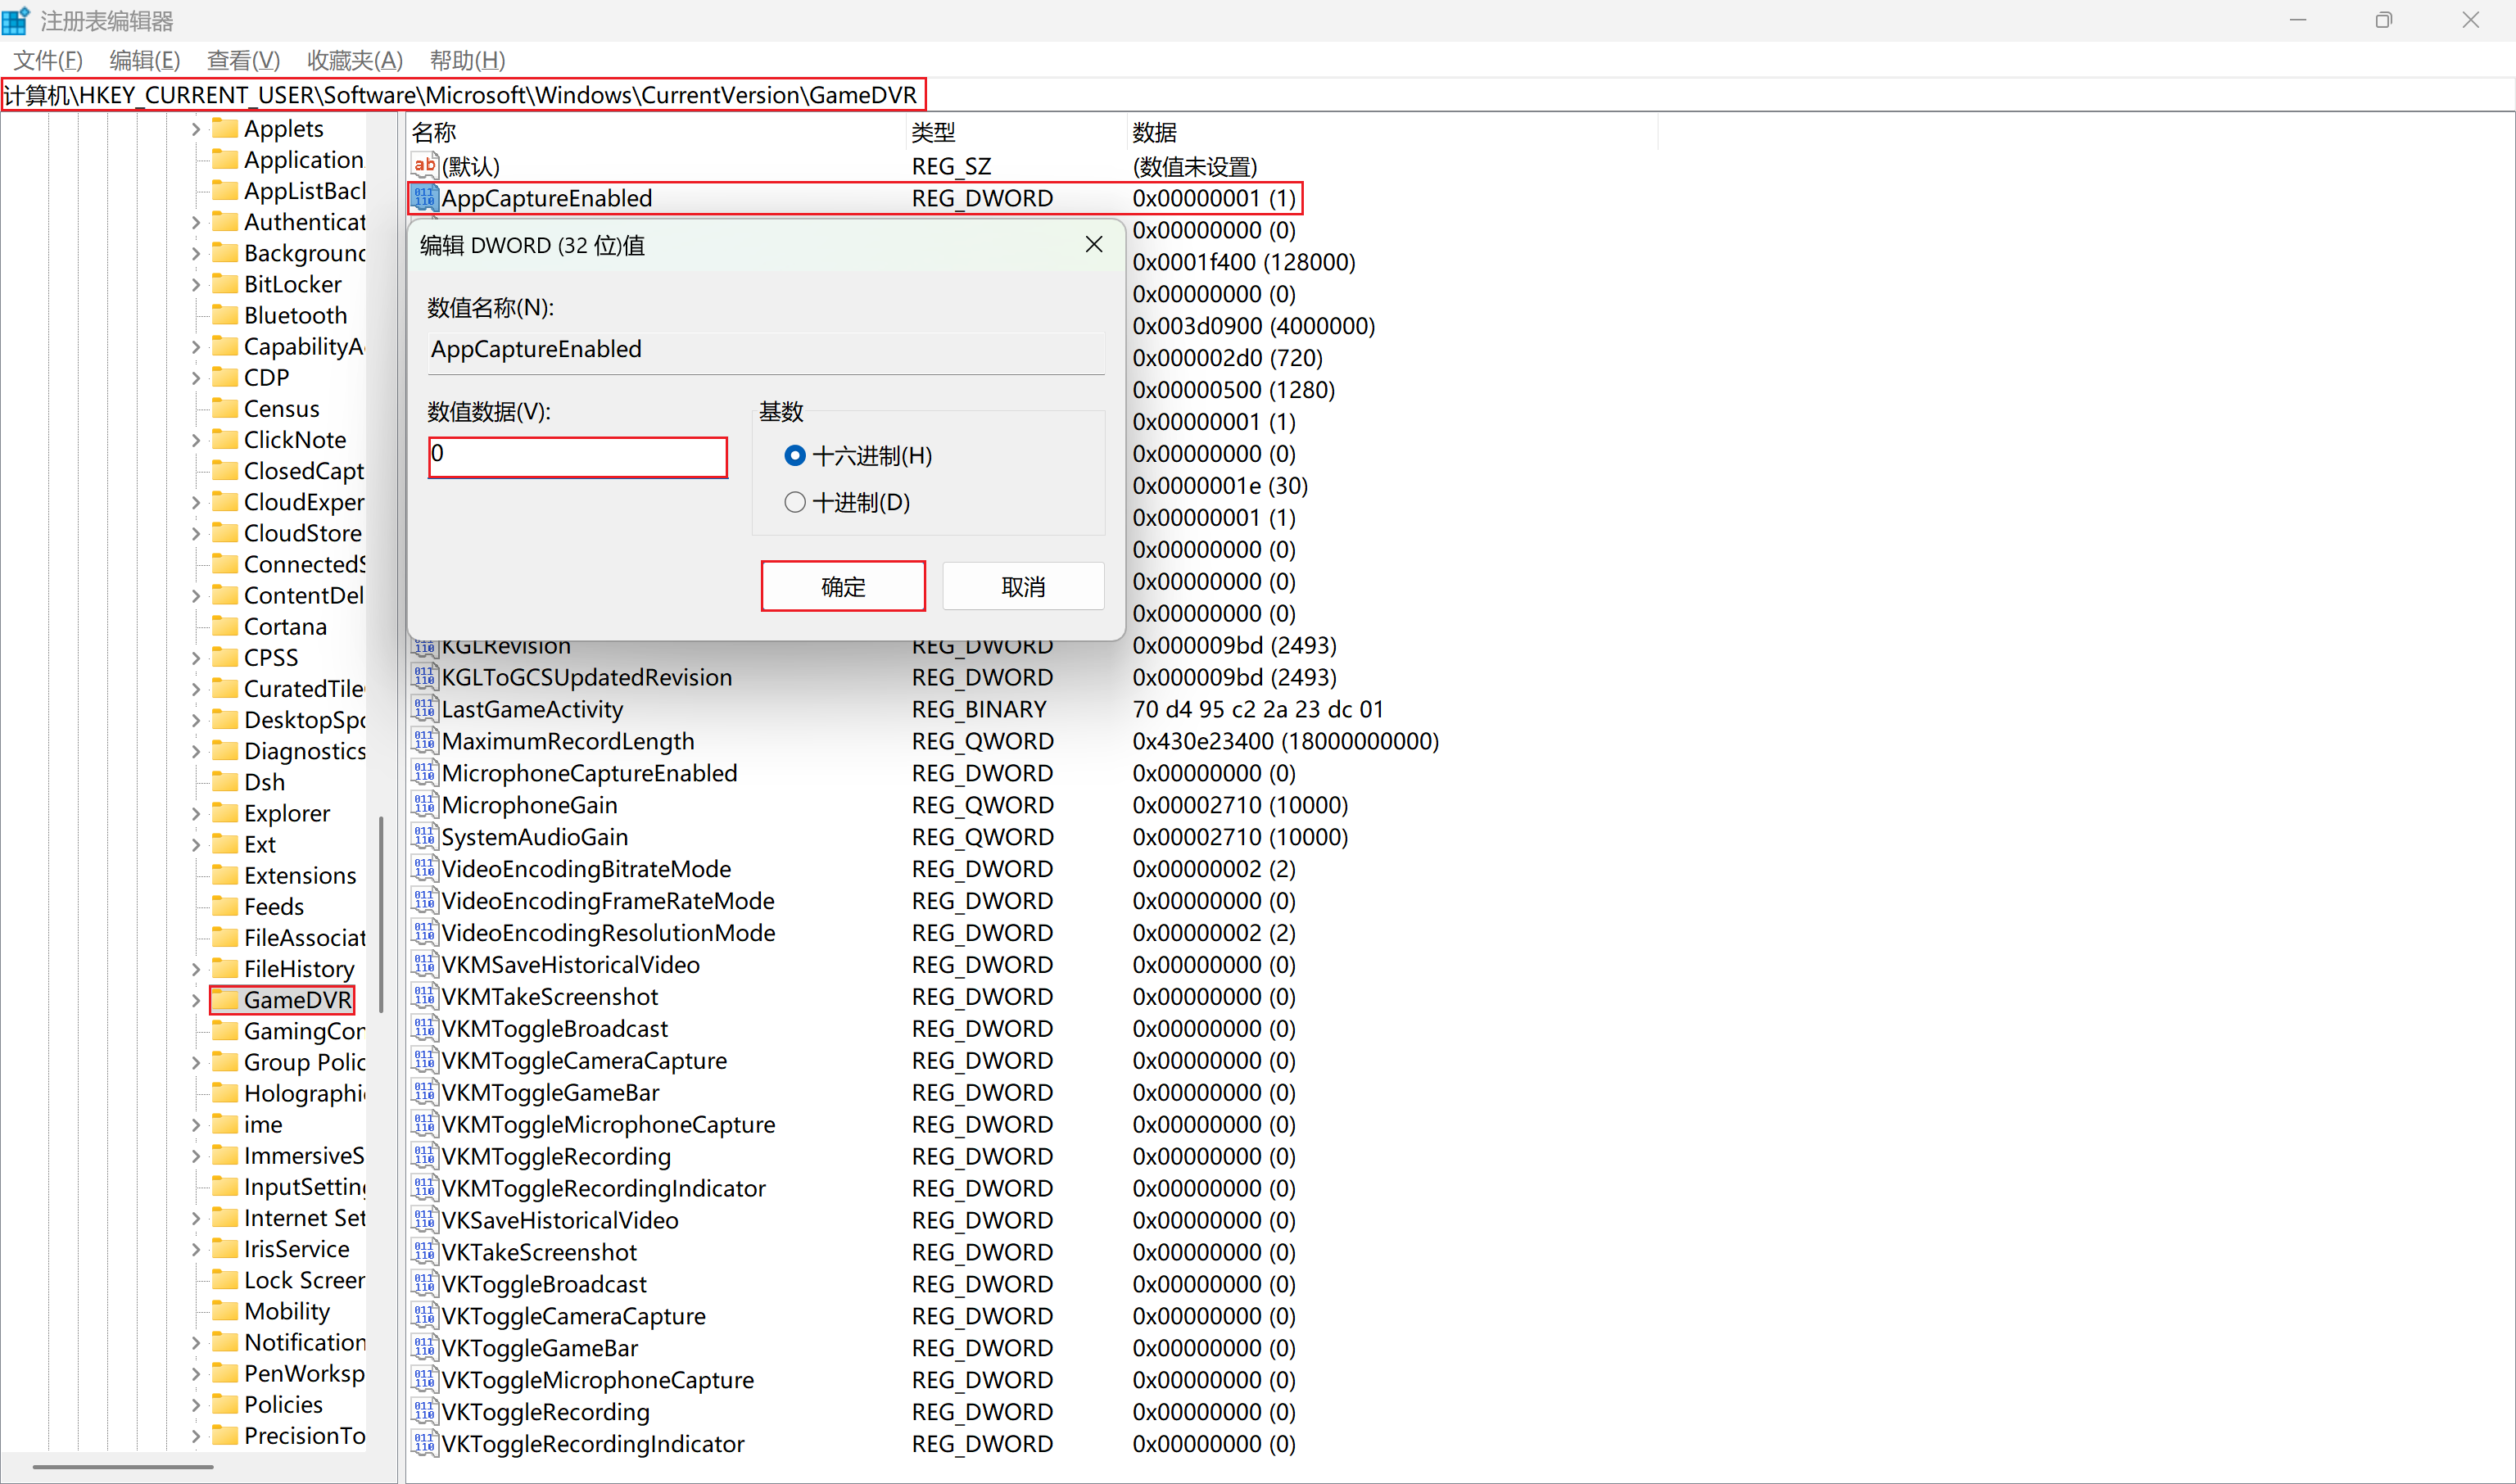Image resolution: width=2516 pixels, height=1484 pixels.
Task: Click the Policies folder icon
Action: tap(227, 1404)
